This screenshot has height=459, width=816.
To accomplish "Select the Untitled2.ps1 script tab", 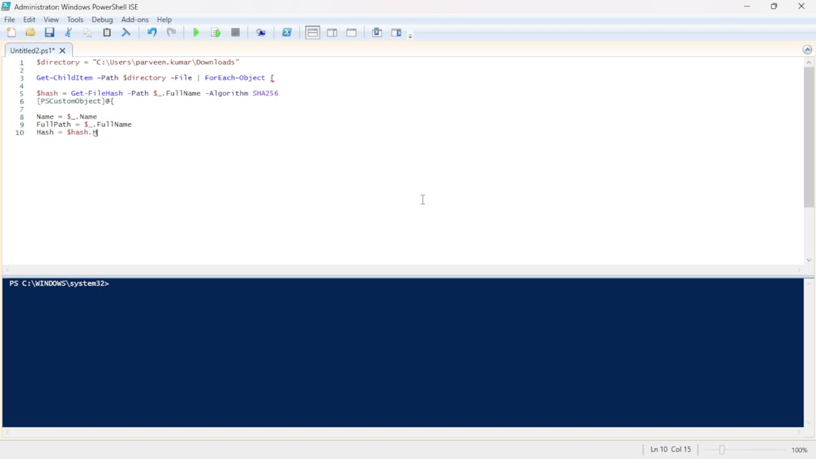I will (x=33, y=50).
